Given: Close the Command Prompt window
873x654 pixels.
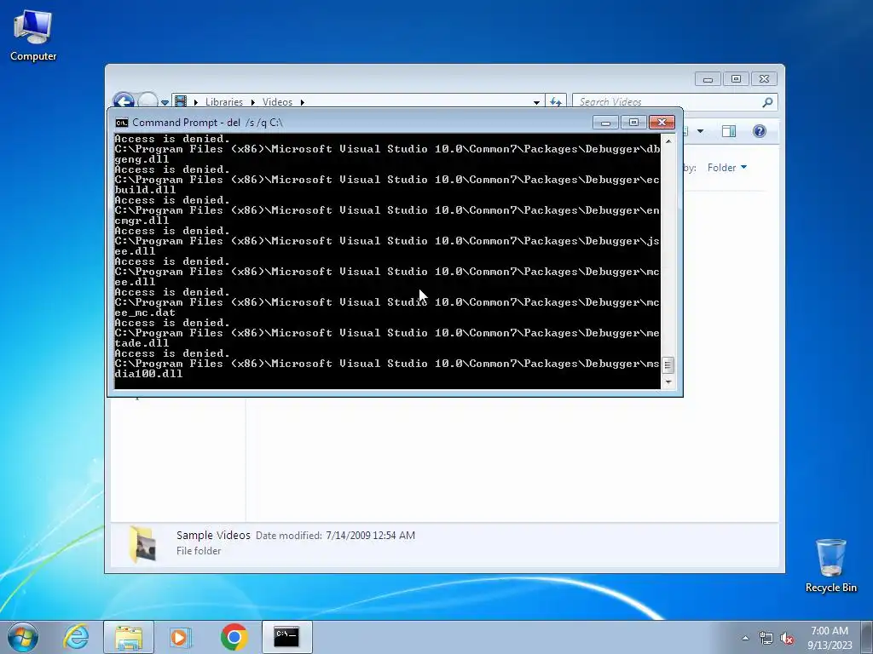Looking at the screenshot, I should 662,123.
